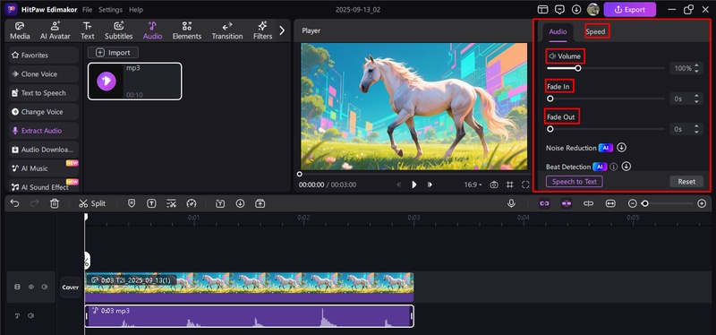Image resolution: width=716 pixels, height=335 pixels.
Task: Switch to the Media tab
Action: click(x=20, y=30)
